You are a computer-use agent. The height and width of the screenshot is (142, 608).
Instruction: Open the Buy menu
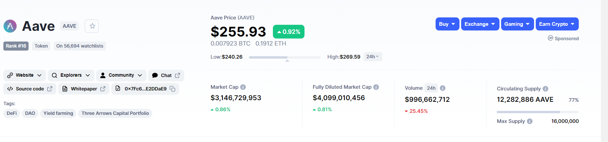coord(447,24)
